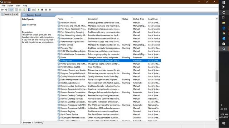The width and height of the screenshot is (229, 128).
Task: Go forward with the toolbar forward arrow
Action: pyautogui.click(x=6, y=10)
